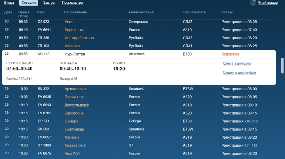Open the Дюссельдорф flight FV 6643 row
The height and width of the screenshot is (159, 285).
(x=139, y=105)
